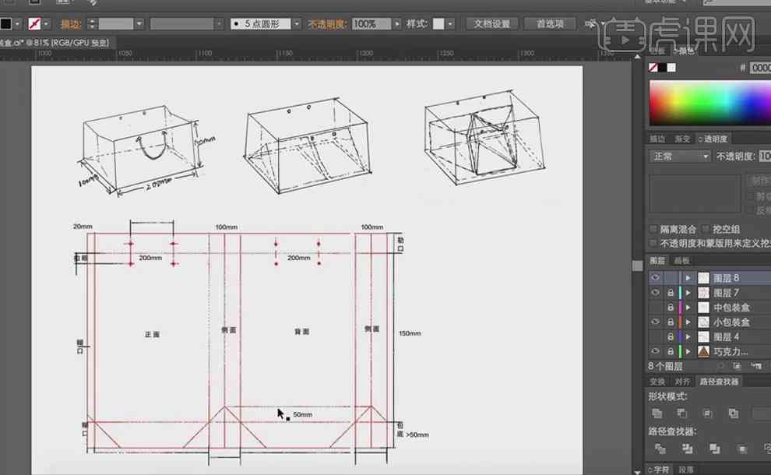Expand the 中包装盒 layer triangle
The width and height of the screenshot is (771, 475).
click(688, 308)
